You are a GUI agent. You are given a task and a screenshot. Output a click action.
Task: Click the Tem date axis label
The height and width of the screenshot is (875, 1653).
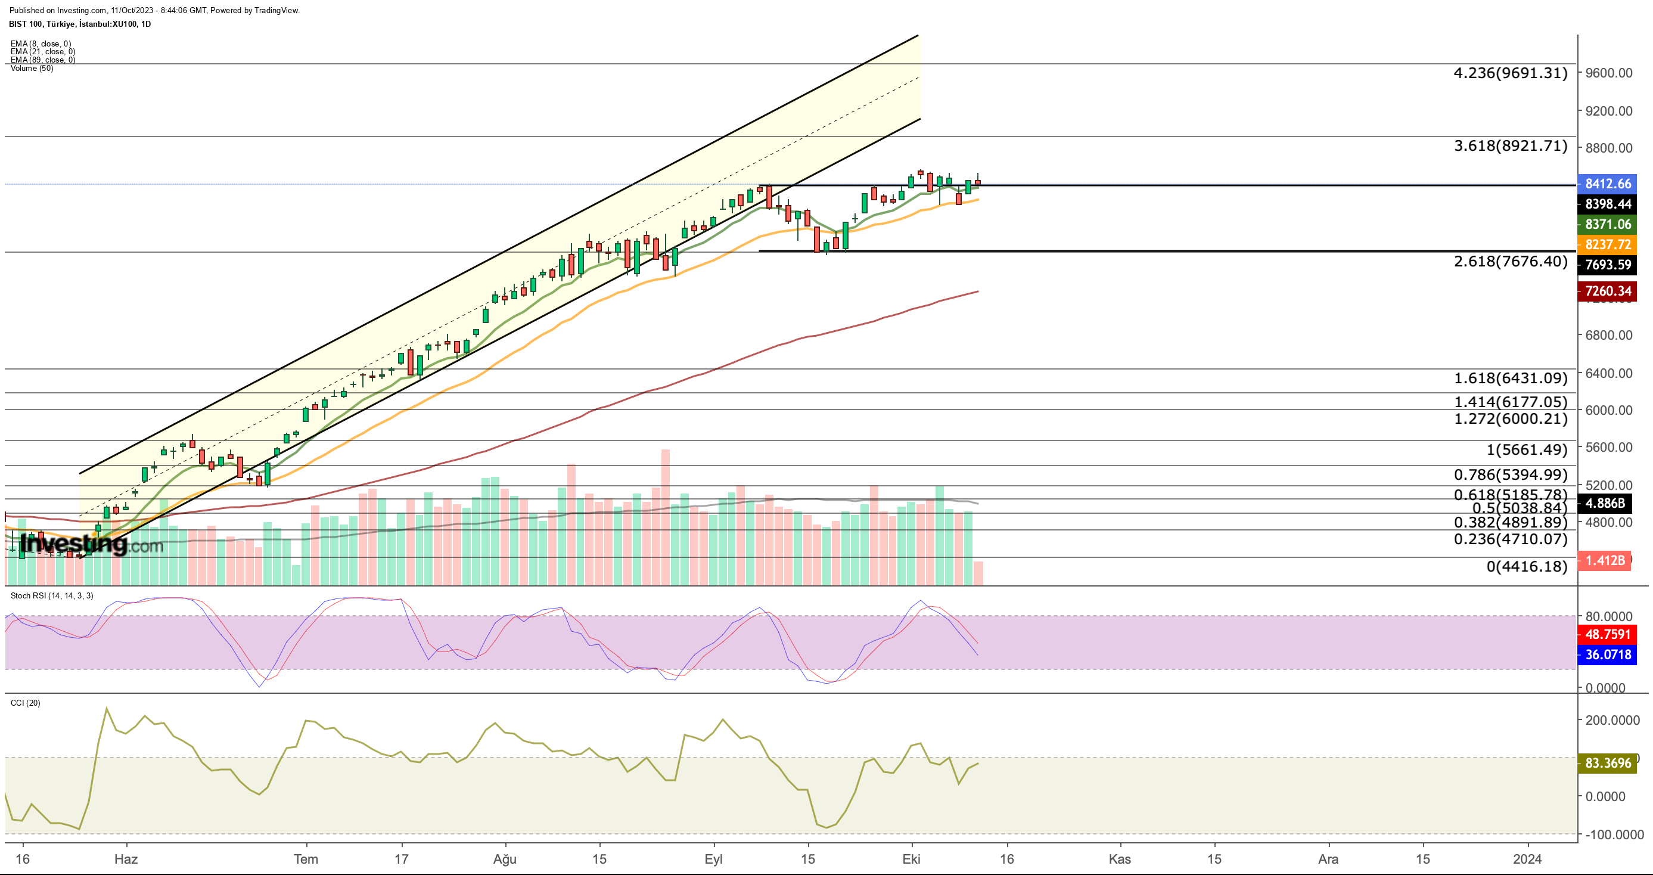coord(306,859)
